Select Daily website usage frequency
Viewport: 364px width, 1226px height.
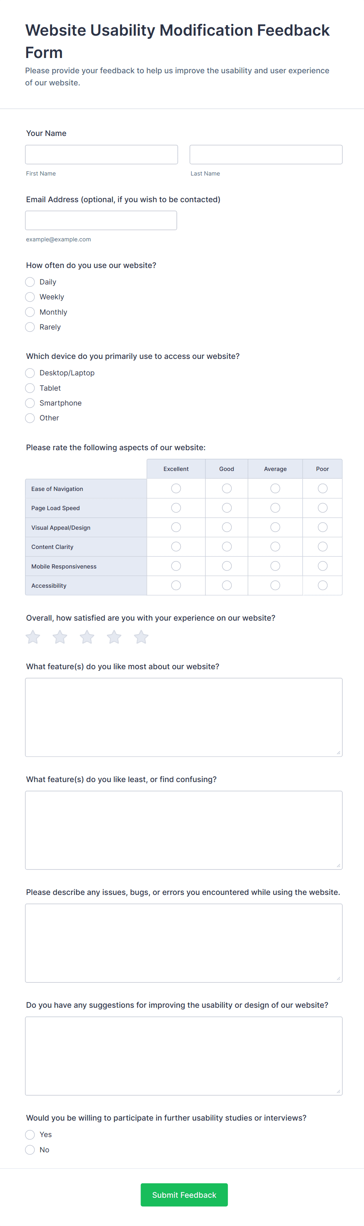(30, 282)
